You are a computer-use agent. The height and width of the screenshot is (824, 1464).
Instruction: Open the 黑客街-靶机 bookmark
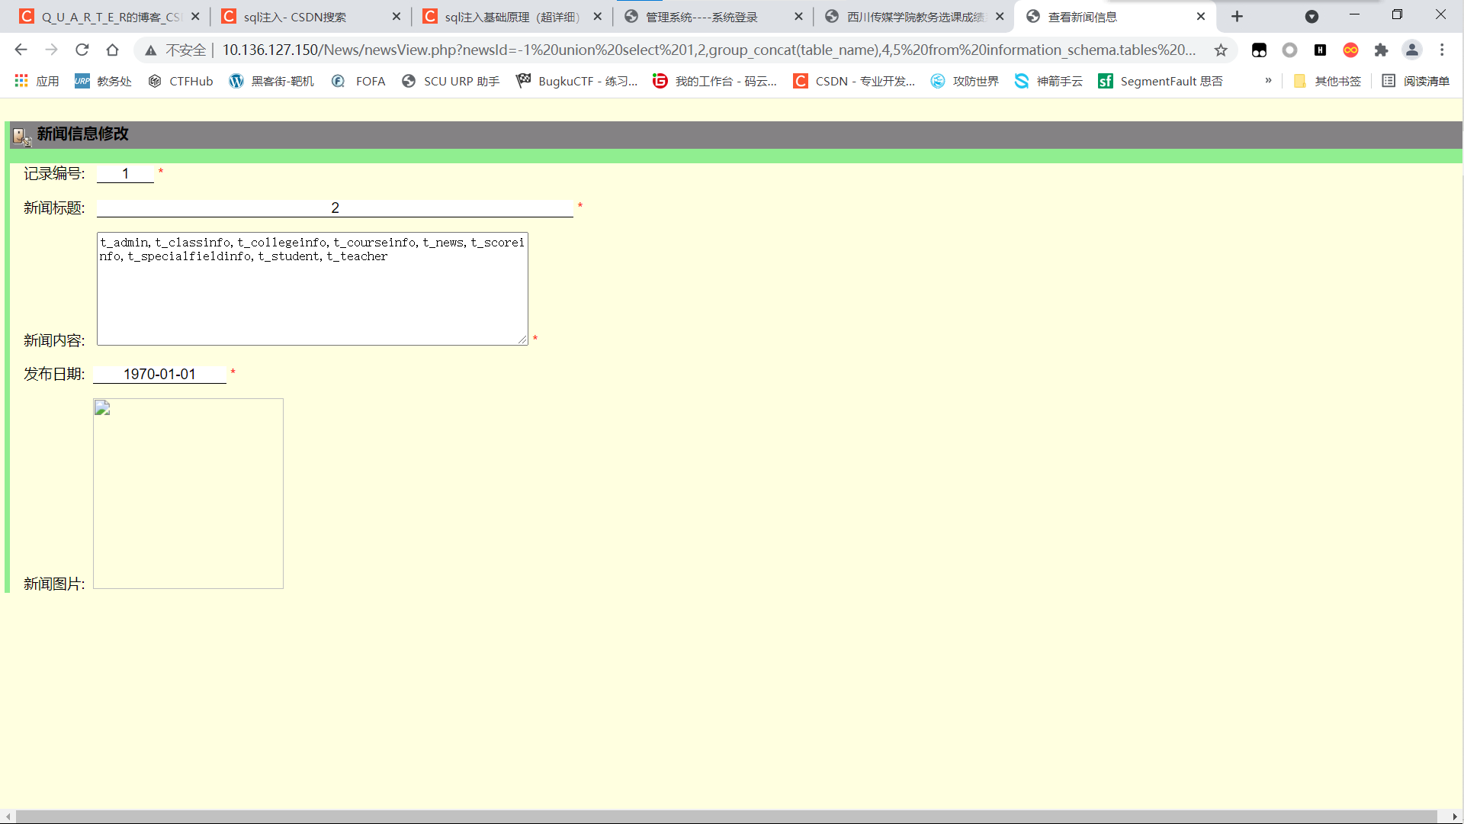pyautogui.click(x=271, y=81)
